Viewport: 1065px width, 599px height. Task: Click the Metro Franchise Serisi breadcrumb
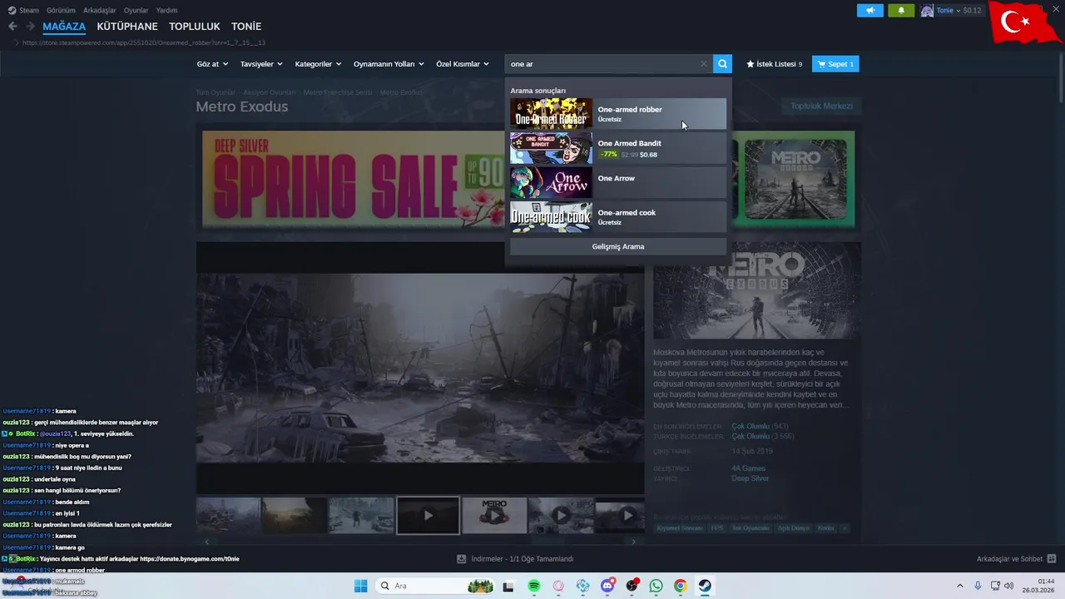[x=337, y=92]
